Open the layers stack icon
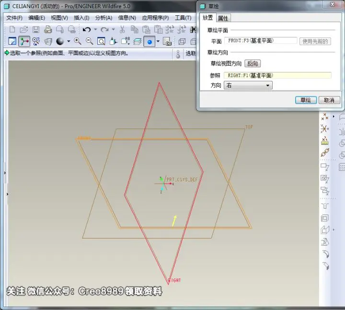 coord(138,41)
